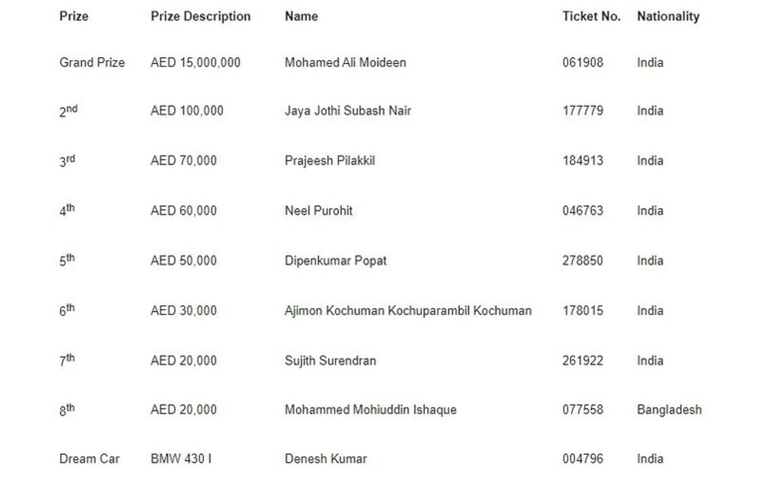The height and width of the screenshot is (480, 761).
Task: Click on Prajeesh Pilakkil's name
Action: click(x=329, y=160)
